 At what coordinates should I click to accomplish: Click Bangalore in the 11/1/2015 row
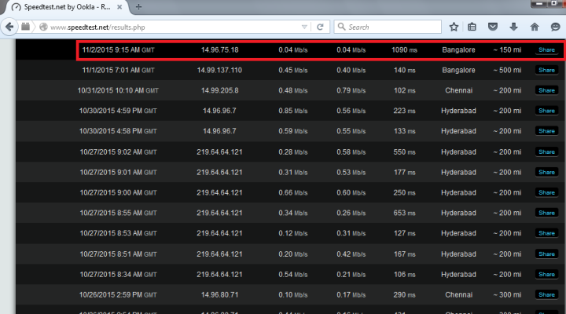458,70
